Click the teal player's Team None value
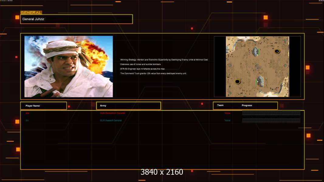The image size is (324, 182). click(227, 120)
